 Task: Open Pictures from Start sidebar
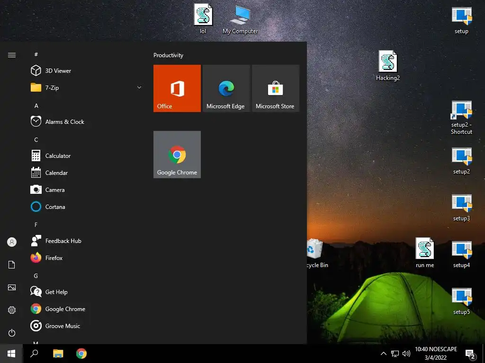(12, 287)
